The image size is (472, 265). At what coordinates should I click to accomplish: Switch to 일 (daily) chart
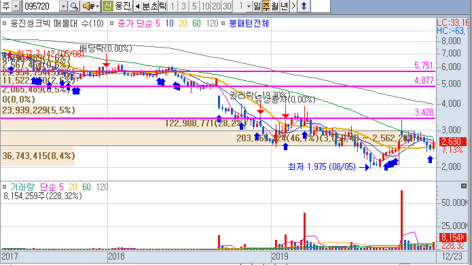(x=257, y=6)
